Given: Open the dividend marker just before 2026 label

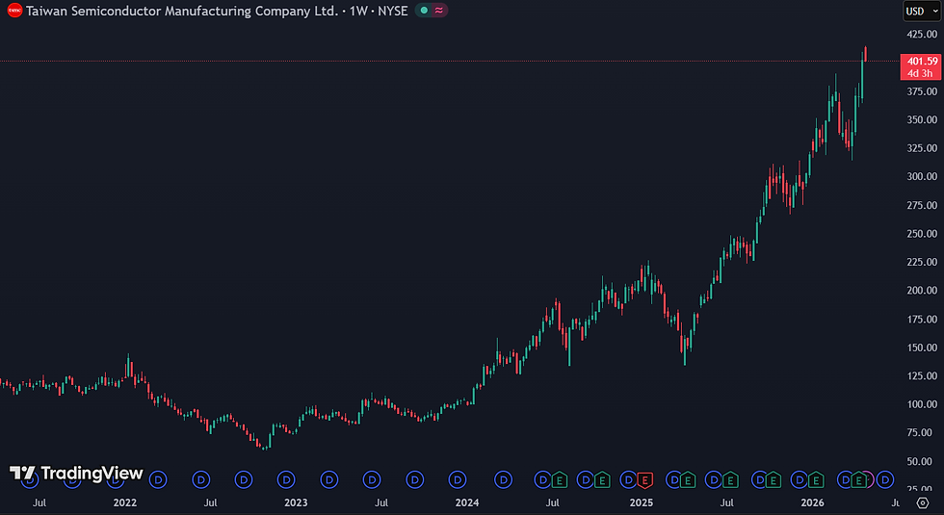Looking at the screenshot, I should click(x=800, y=480).
